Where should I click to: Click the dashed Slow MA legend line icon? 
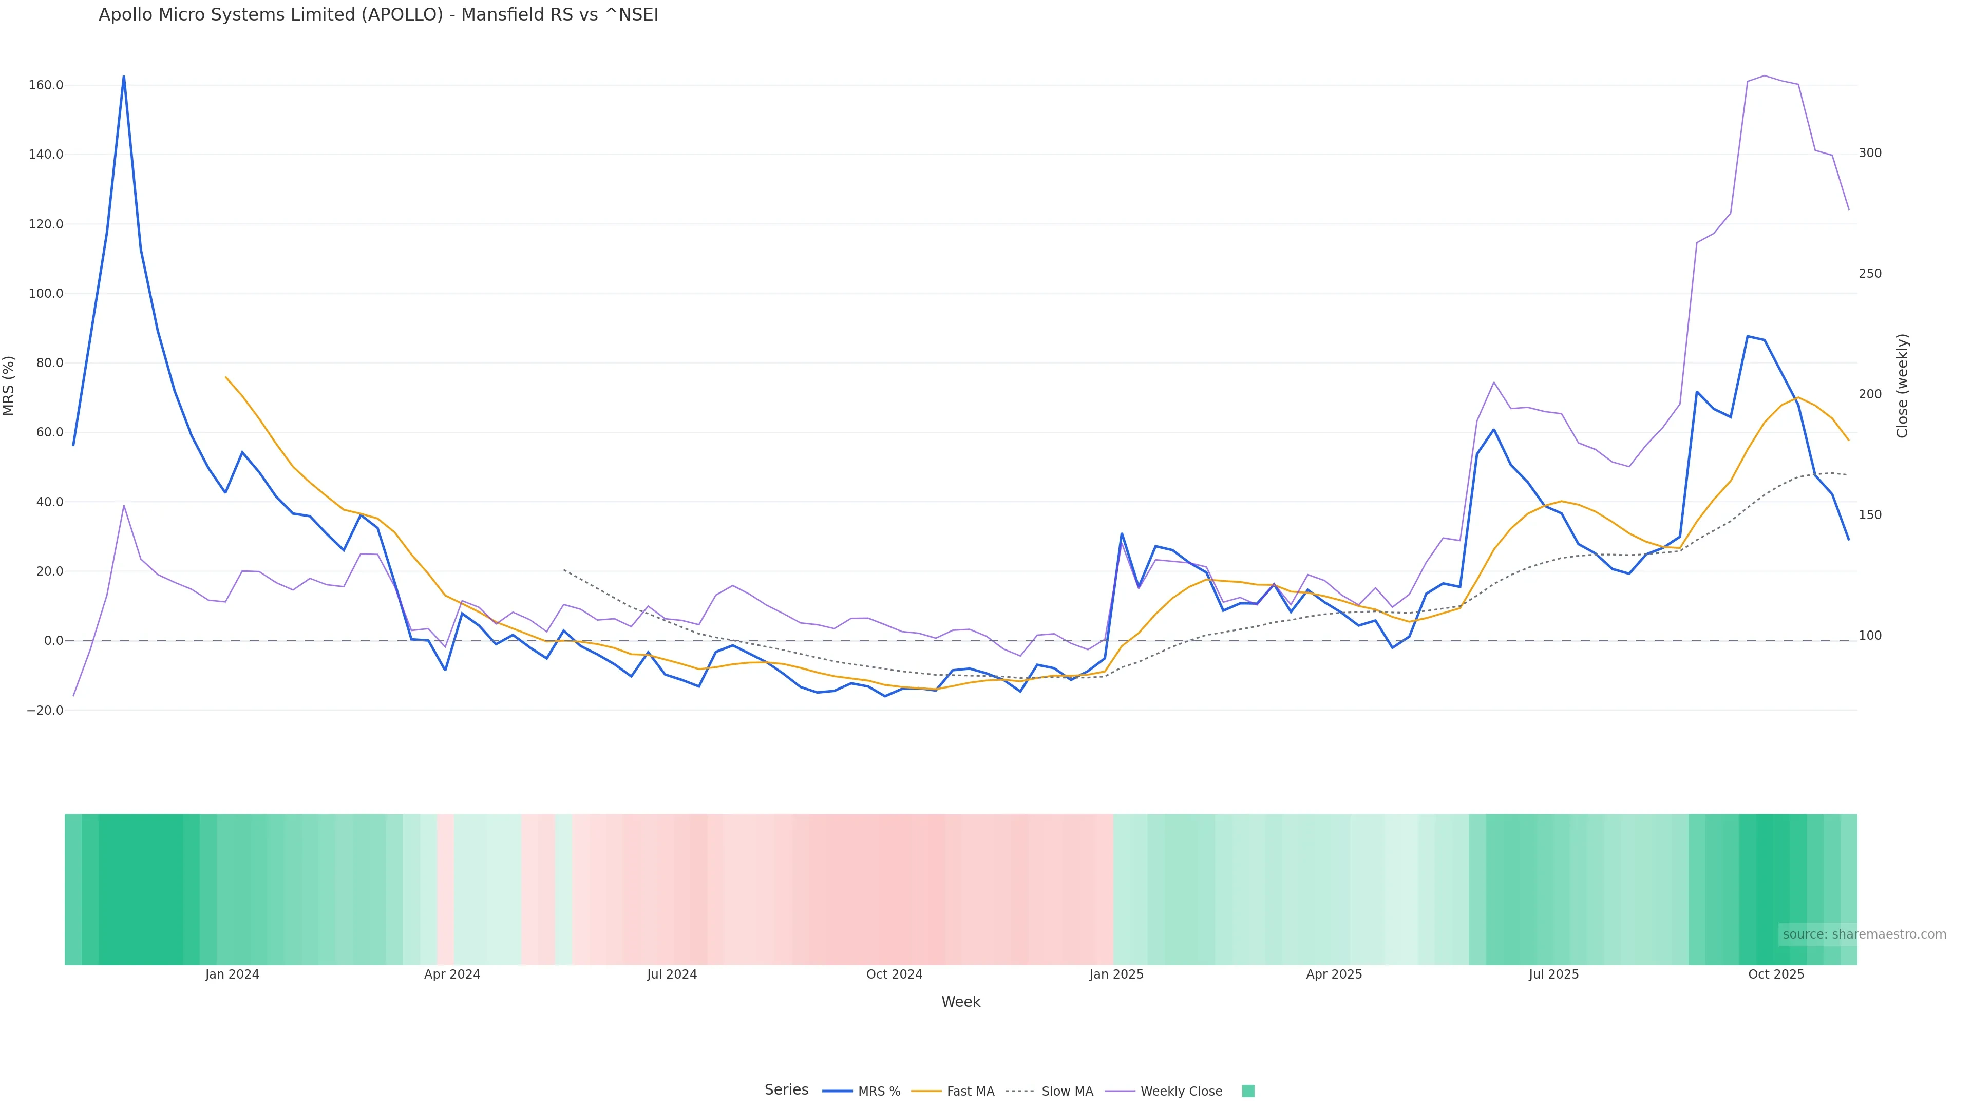[1020, 1092]
